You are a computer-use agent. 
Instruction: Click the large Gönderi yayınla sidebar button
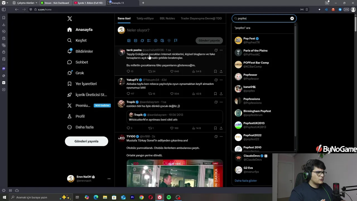click(86, 141)
